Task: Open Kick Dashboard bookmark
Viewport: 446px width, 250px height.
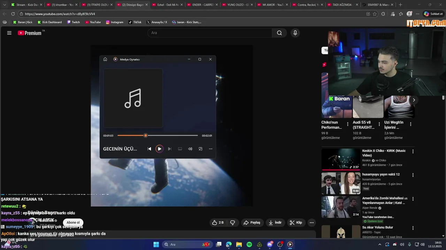Action: click(x=49, y=22)
